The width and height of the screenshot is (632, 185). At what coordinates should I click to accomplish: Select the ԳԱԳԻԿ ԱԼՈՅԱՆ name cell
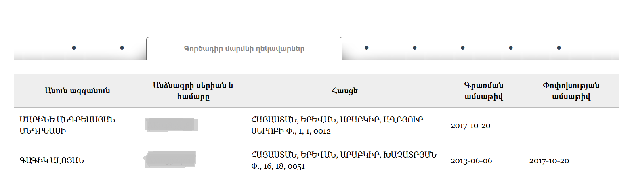pyautogui.click(x=51, y=160)
